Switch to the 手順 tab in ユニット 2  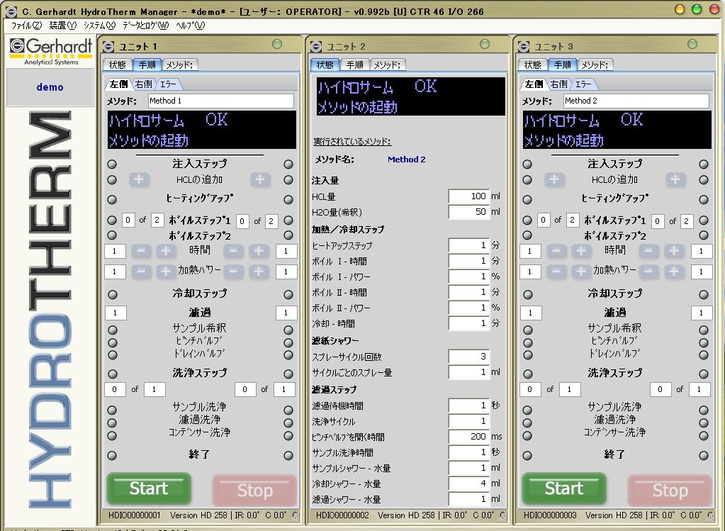[355, 65]
